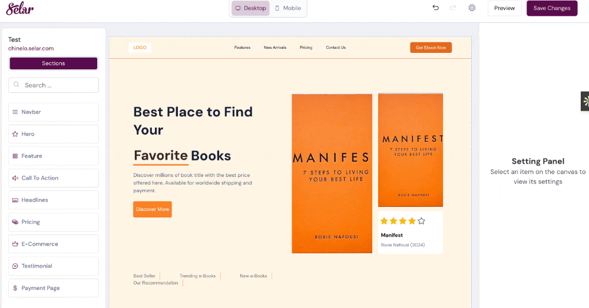Click the New e-Books tab

(x=253, y=276)
